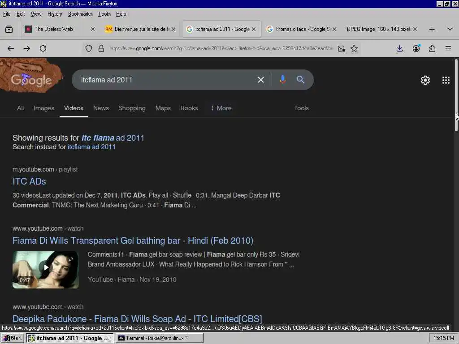
Task: Open the Bookmarks menu
Action: pos(80,14)
